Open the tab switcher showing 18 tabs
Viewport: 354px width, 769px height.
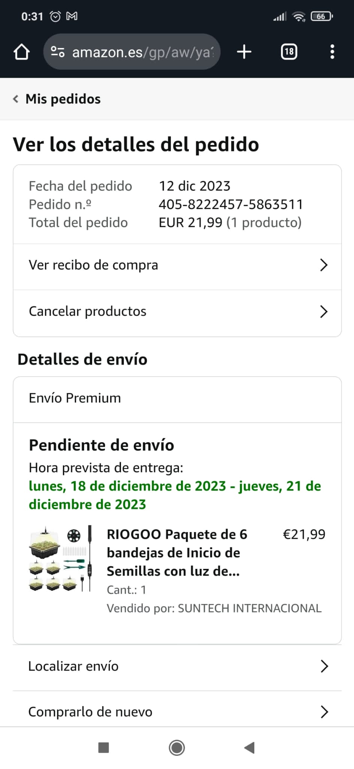point(289,52)
